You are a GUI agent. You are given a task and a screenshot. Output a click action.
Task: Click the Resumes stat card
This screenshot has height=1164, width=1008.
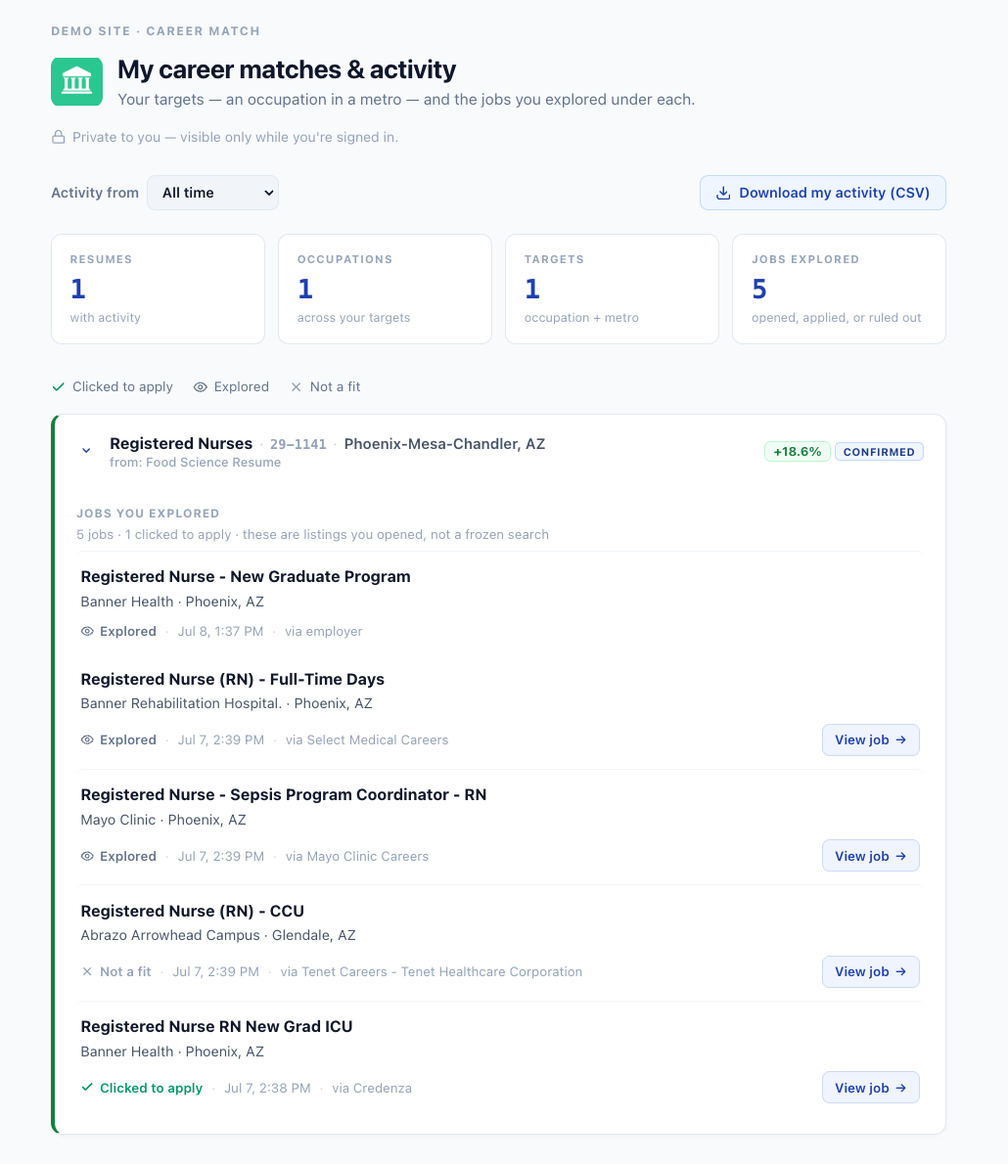click(159, 290)
